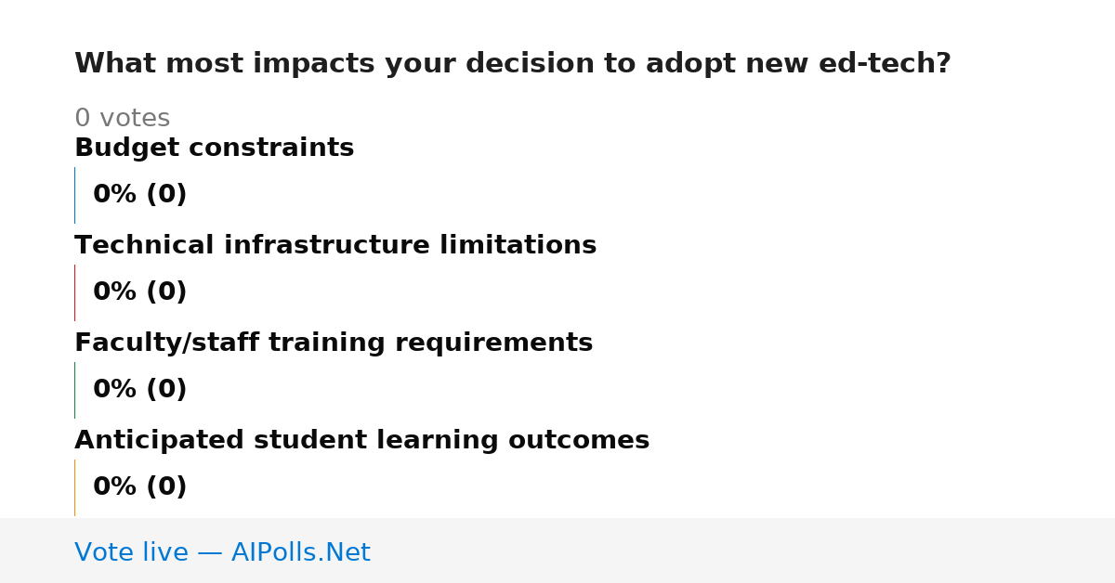
Task: Click the blue Budget constraints result bar
Action: tap(74, 195)
